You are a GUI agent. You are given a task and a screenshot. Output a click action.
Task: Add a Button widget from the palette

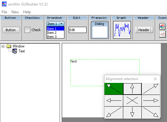(x=11, y=28)
